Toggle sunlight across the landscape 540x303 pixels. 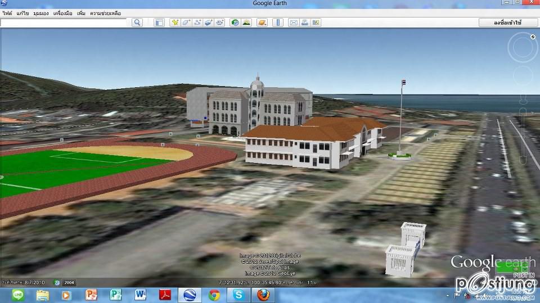coord(246,22)
